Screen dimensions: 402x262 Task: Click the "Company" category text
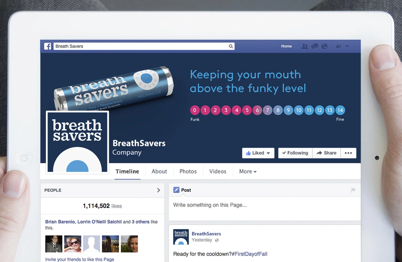tap(127, 152)
